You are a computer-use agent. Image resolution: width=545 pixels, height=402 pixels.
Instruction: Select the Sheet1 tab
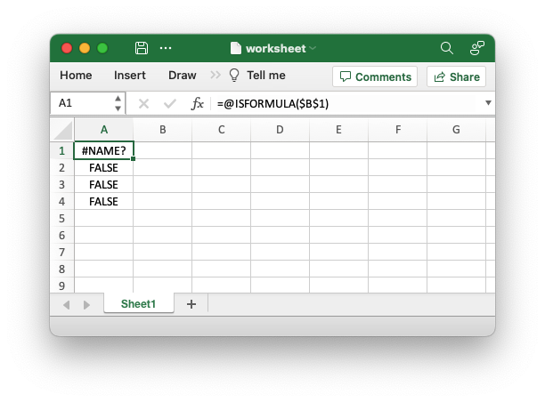(x=138, y=304)
